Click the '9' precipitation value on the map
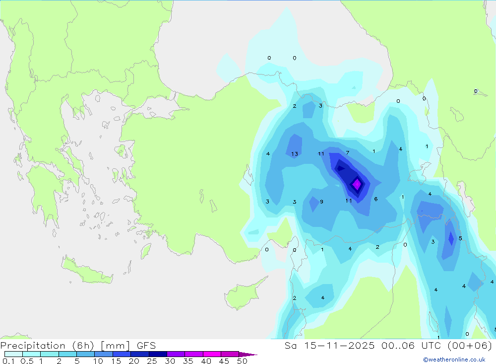This screenshot has height=364, width=496. coord(321,202)
